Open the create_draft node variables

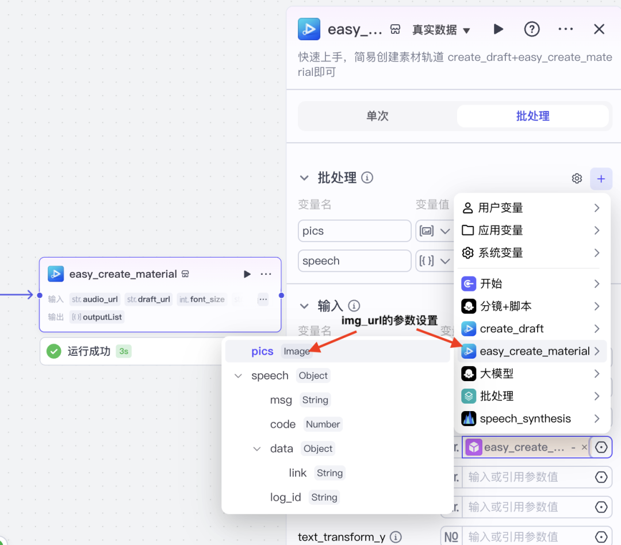pos(531,329)
